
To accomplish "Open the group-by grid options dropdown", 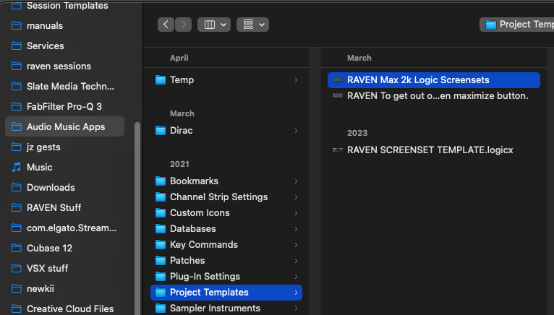I will tap(252, 25).
